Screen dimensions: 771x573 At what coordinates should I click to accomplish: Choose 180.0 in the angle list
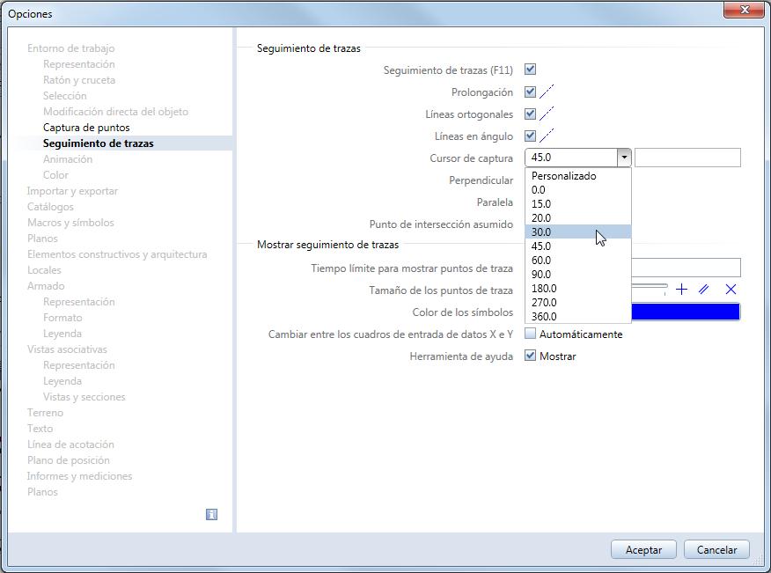click(577, 288)
